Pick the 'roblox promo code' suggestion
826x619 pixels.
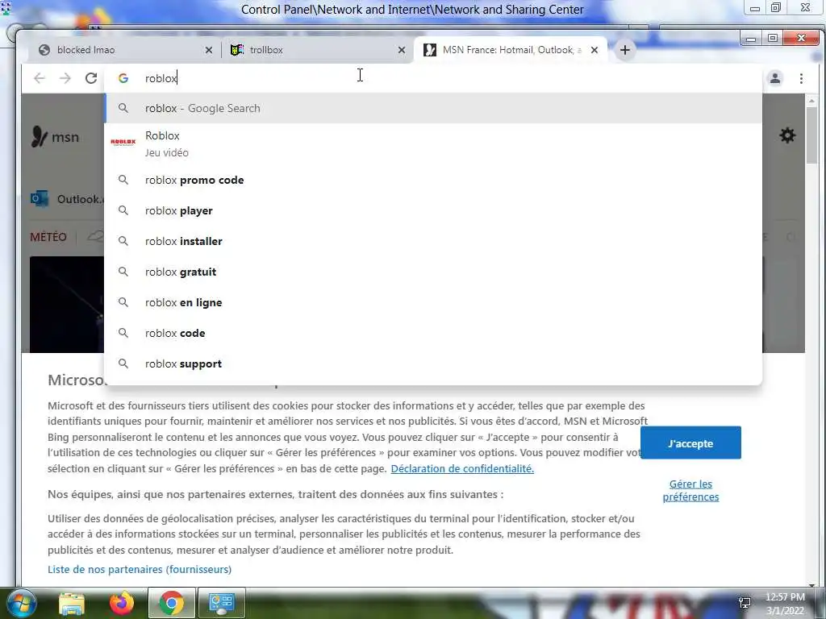click(433, 180)
